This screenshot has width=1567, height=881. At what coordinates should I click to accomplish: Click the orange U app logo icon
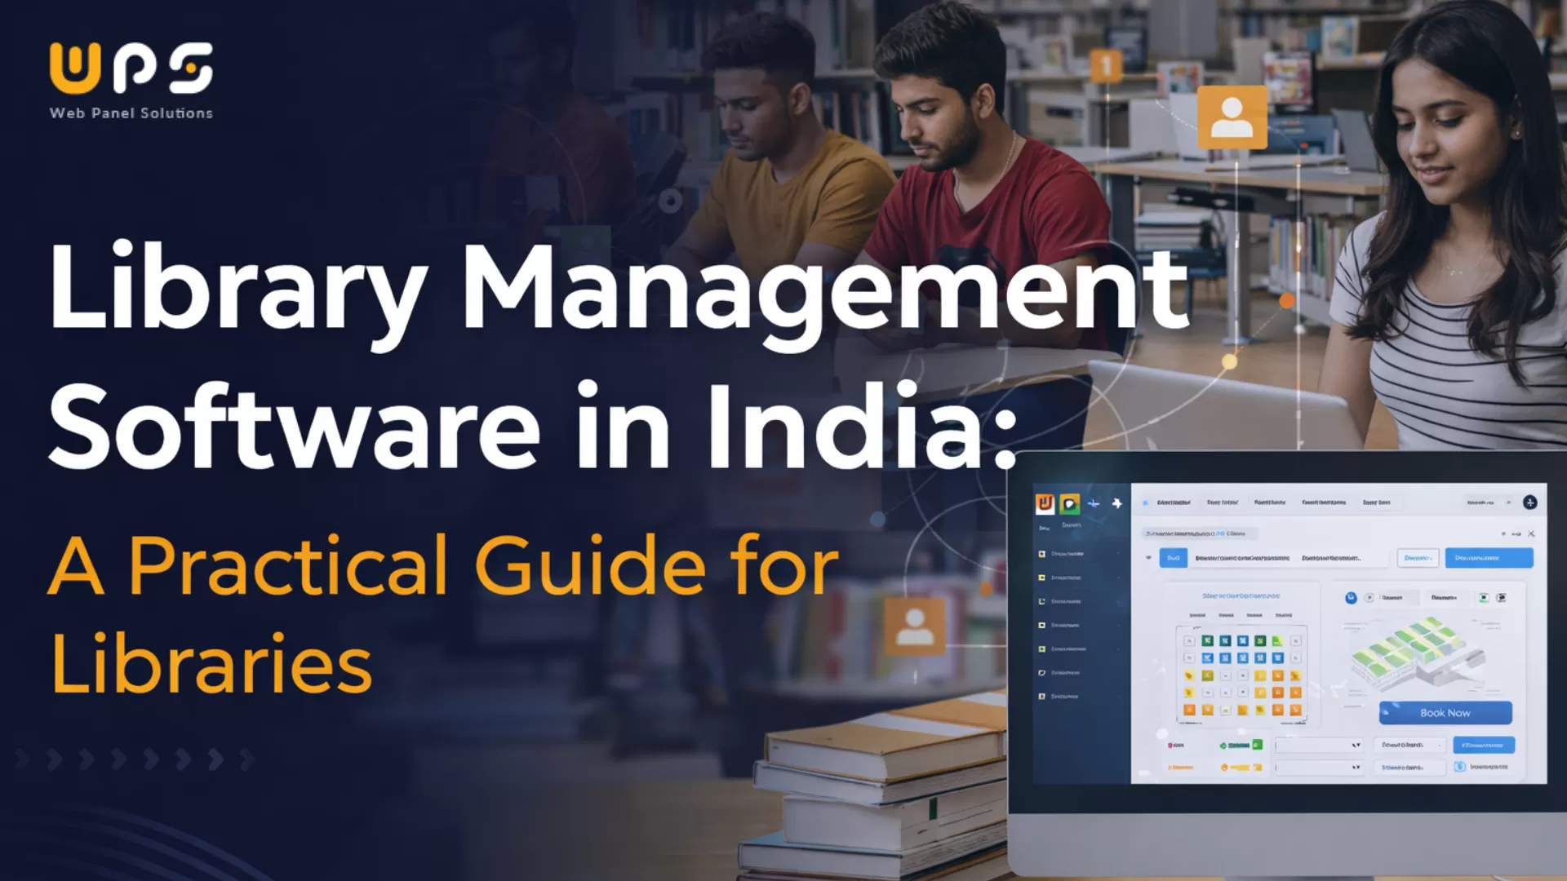tap(1045, 504)
